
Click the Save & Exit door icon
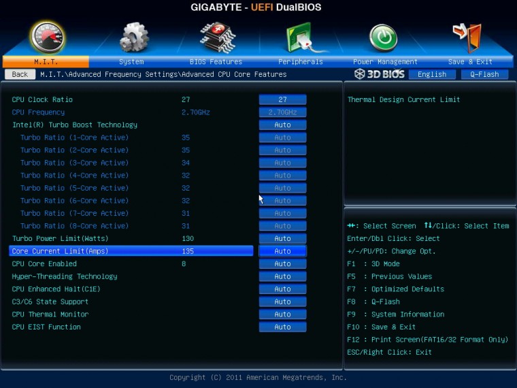click(467, 37)
